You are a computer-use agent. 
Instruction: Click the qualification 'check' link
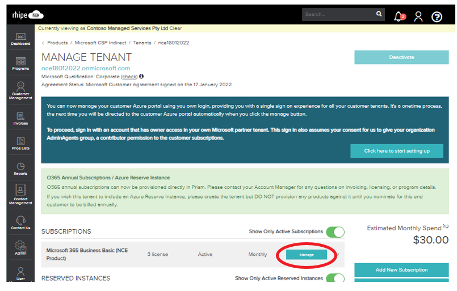[x=129, y=77]
